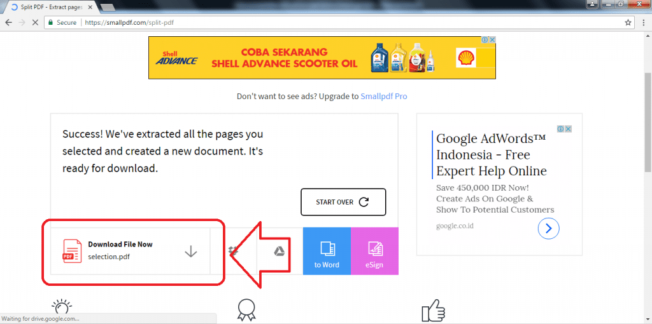Select the Split PDF browser tab

[52, 7]
